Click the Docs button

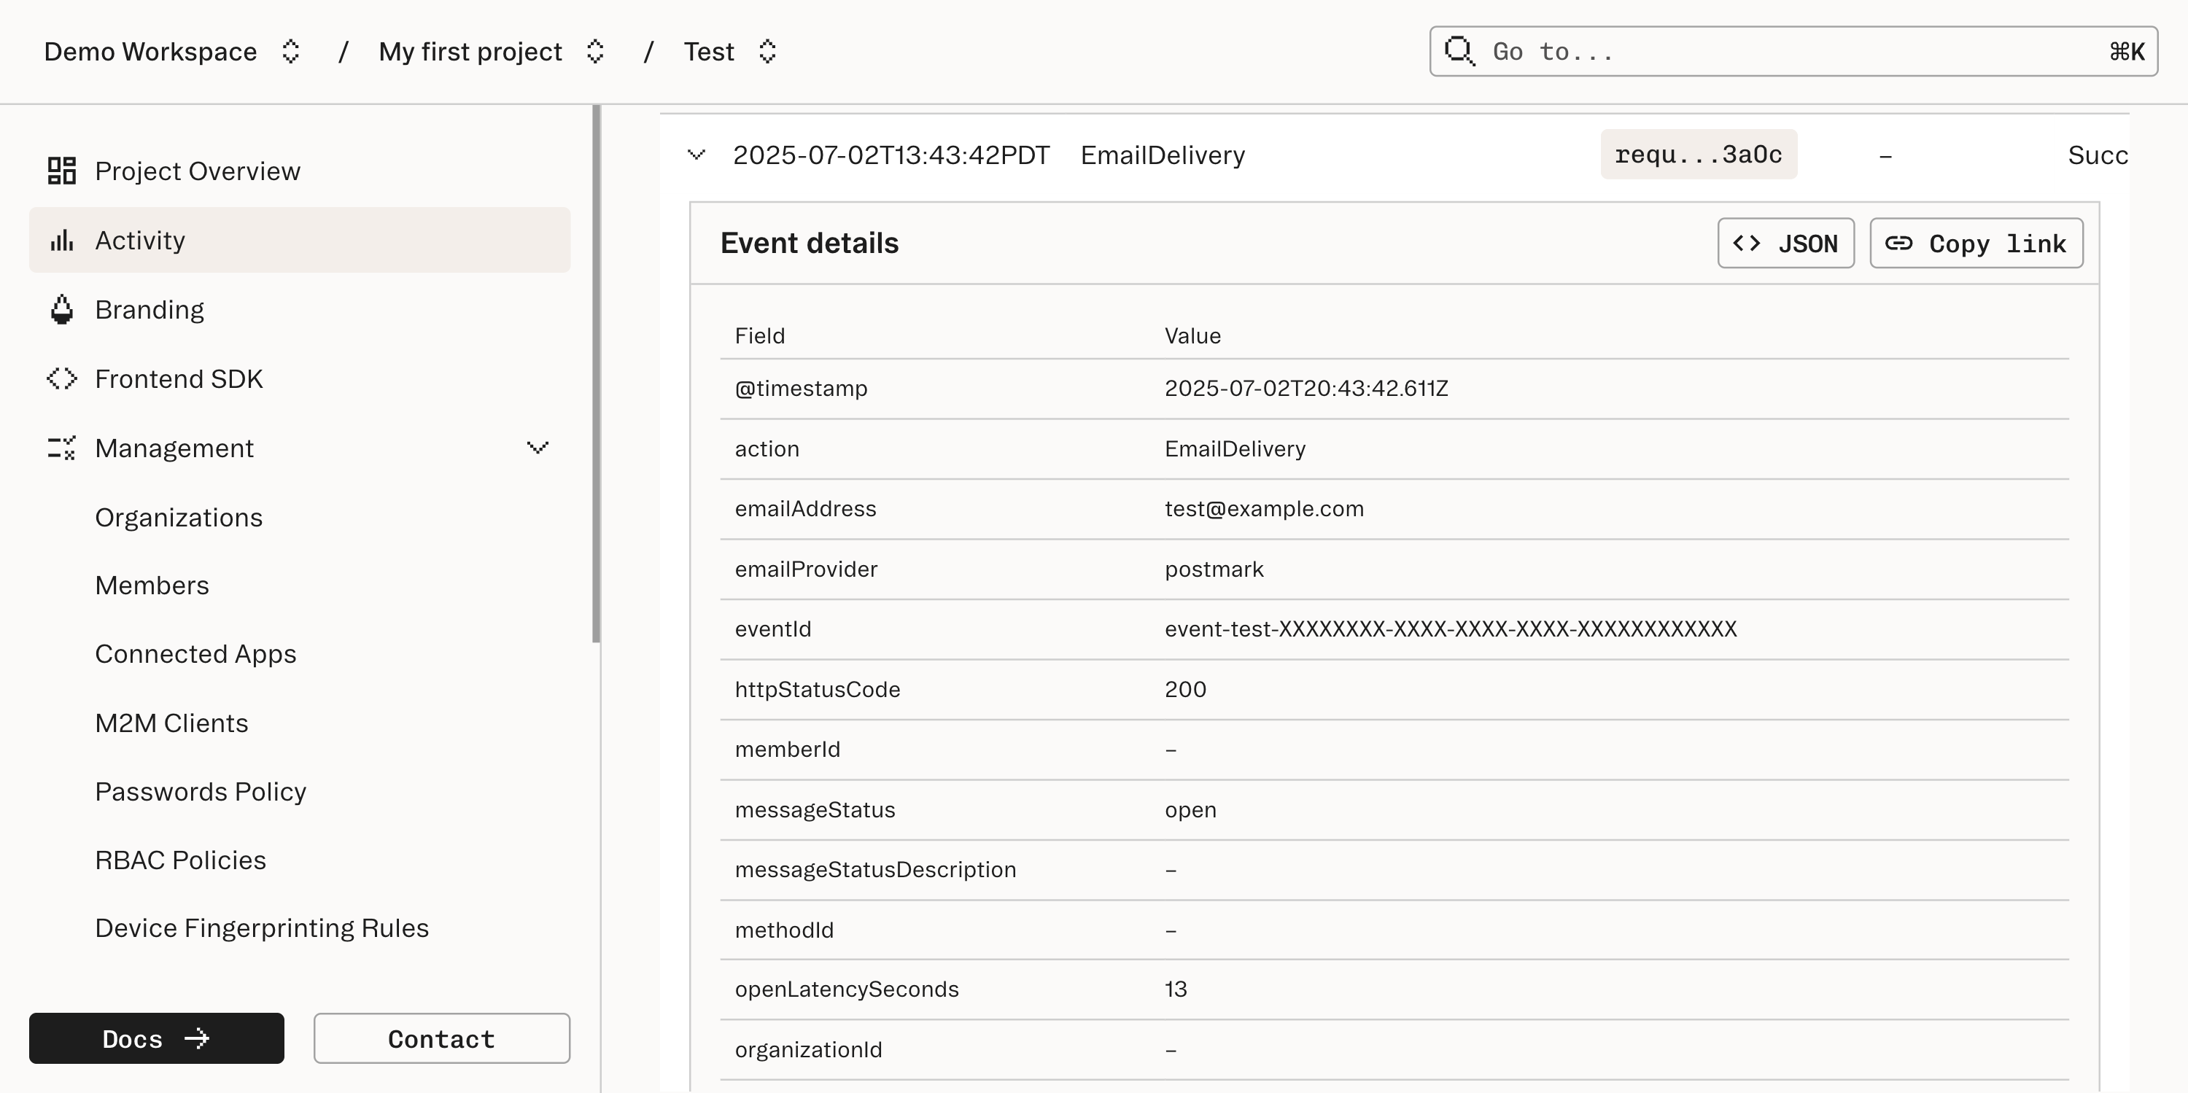(156, 1038)
